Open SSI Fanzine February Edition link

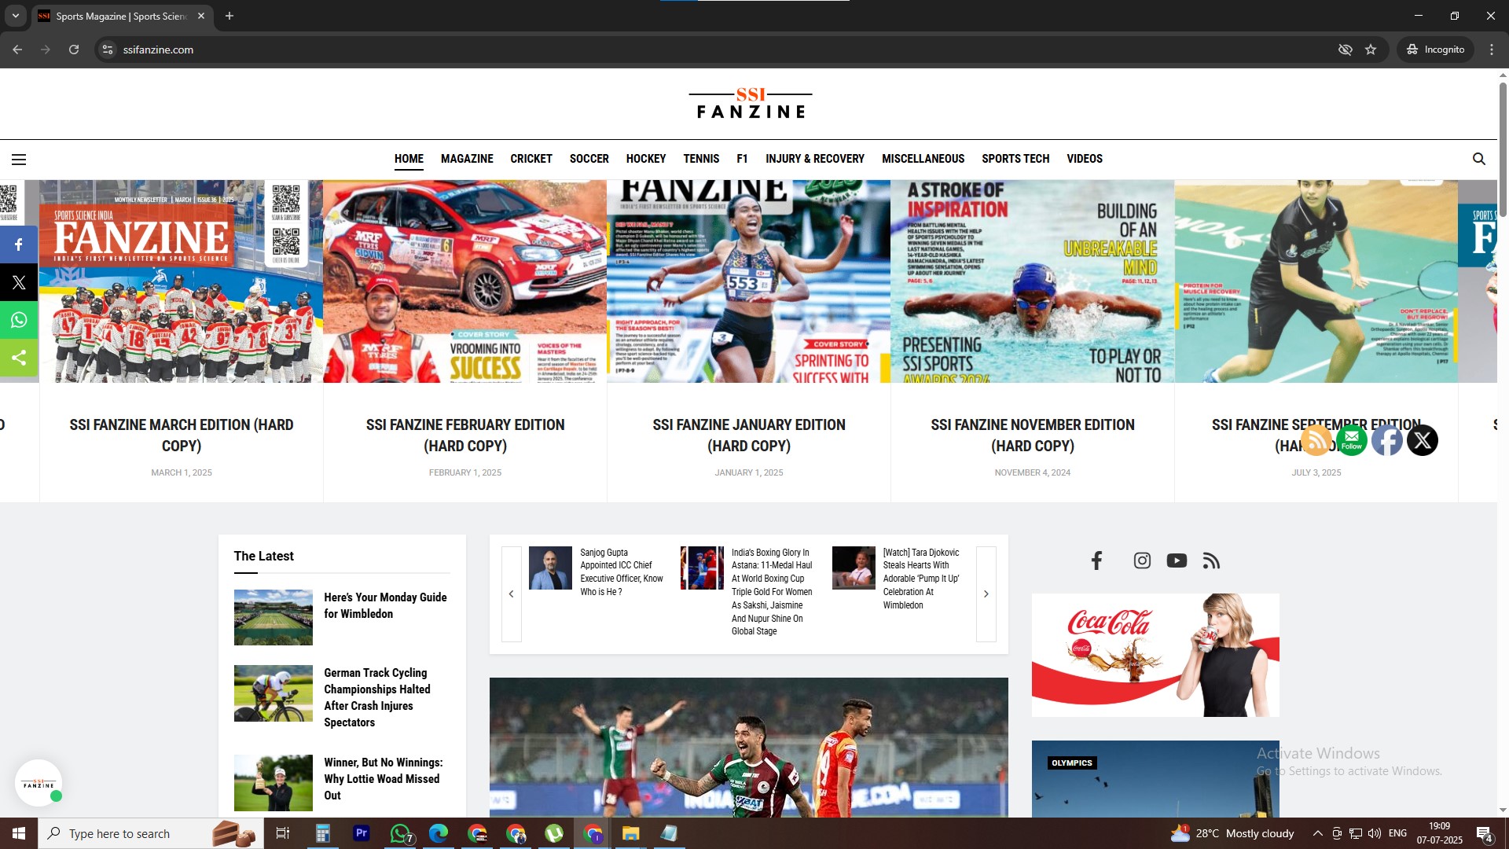[464, 435]
